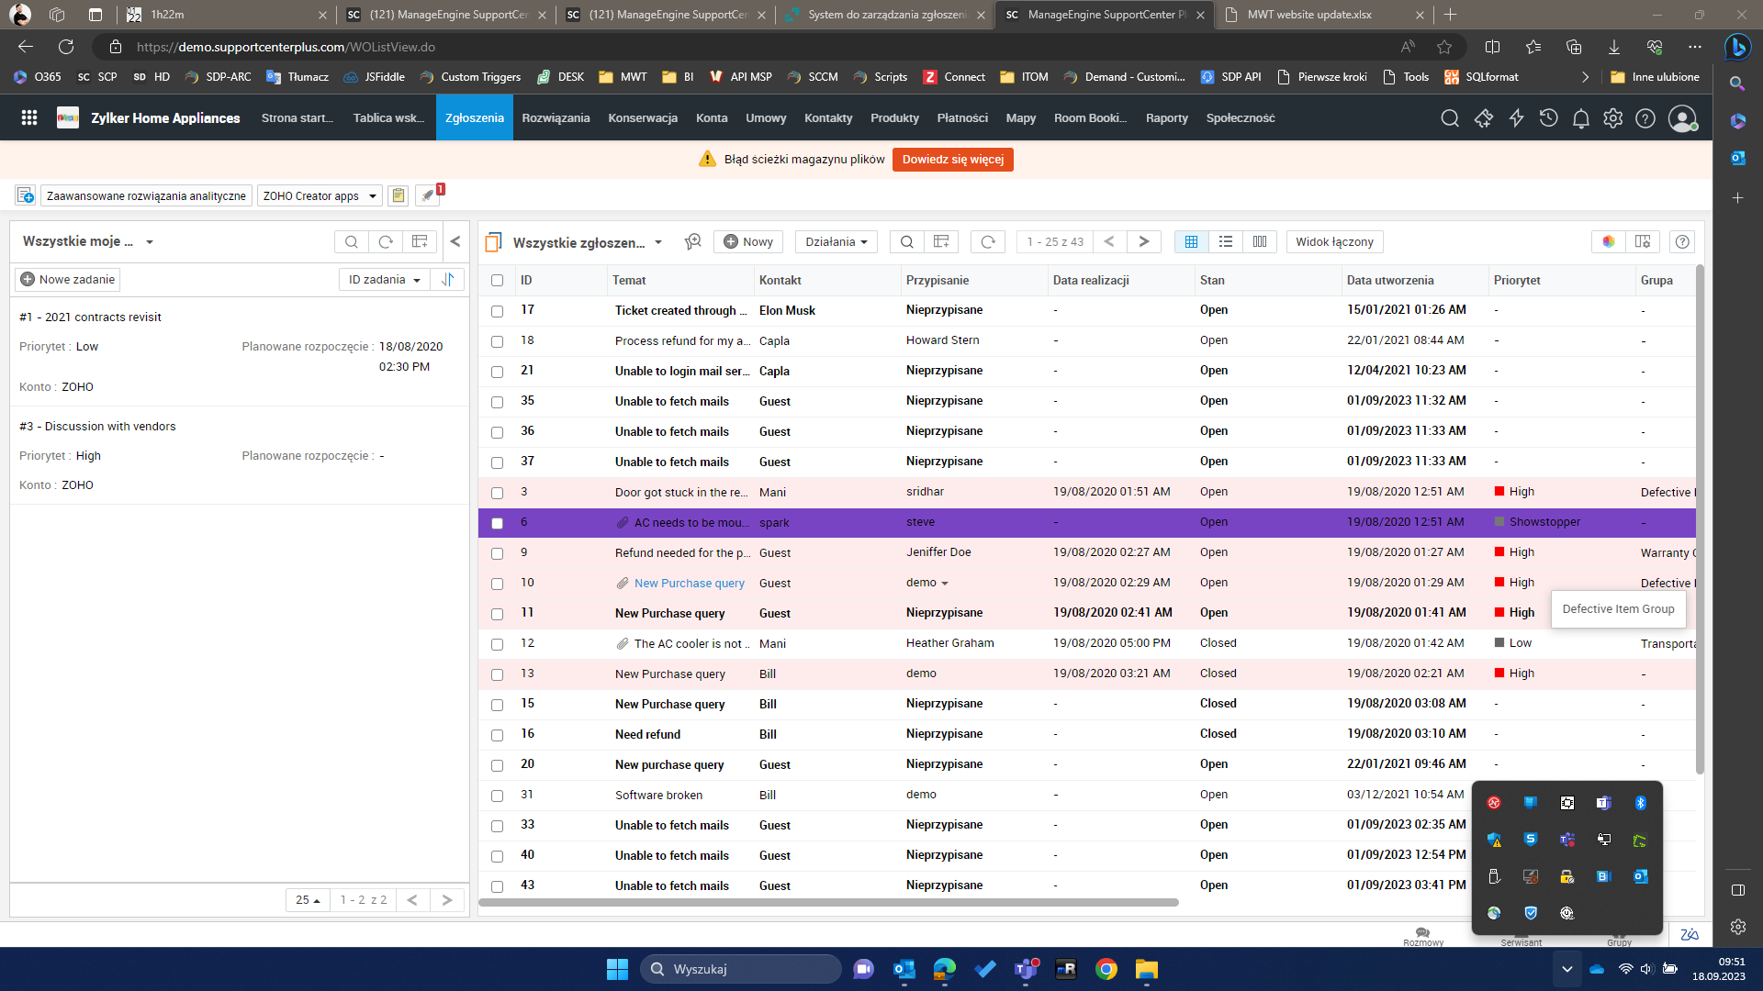Tick the checkbox for ticket ID 17
Screen dimensions: 1763x991
pyautogui.click(x=497, y=311)
